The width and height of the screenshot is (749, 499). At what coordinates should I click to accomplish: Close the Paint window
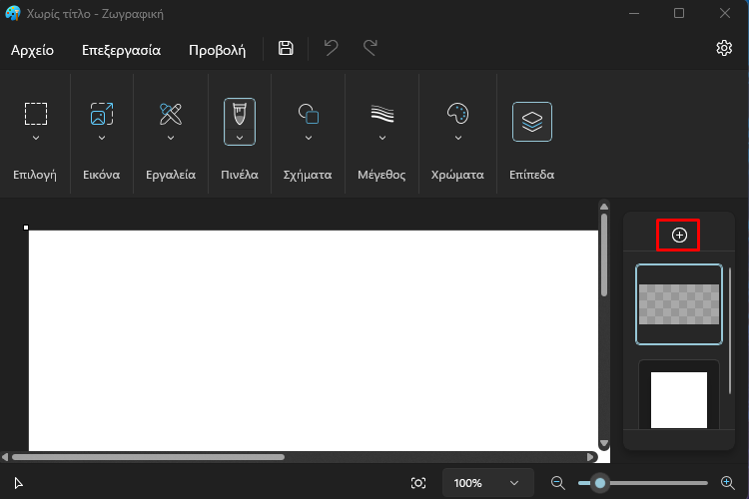coord(725,13)
